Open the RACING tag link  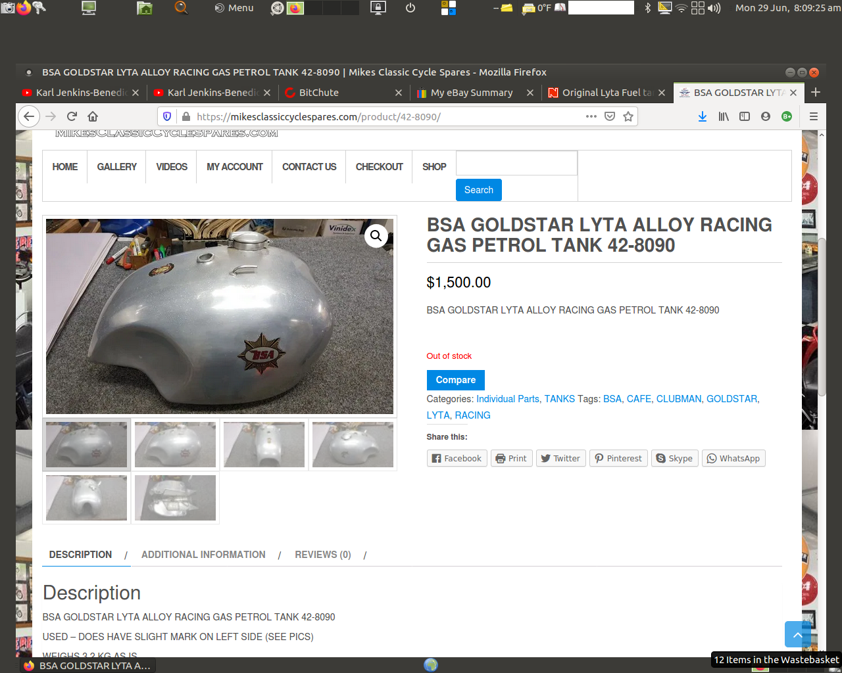pos(473,415)
